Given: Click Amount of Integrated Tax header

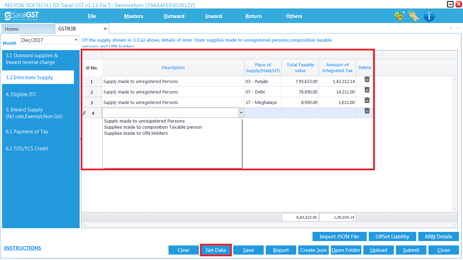Looking at the screenshot, I should [337, 67].
